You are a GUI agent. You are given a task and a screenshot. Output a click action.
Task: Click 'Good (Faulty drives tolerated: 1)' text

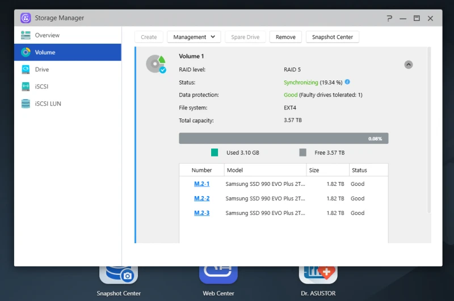point(323,95)
